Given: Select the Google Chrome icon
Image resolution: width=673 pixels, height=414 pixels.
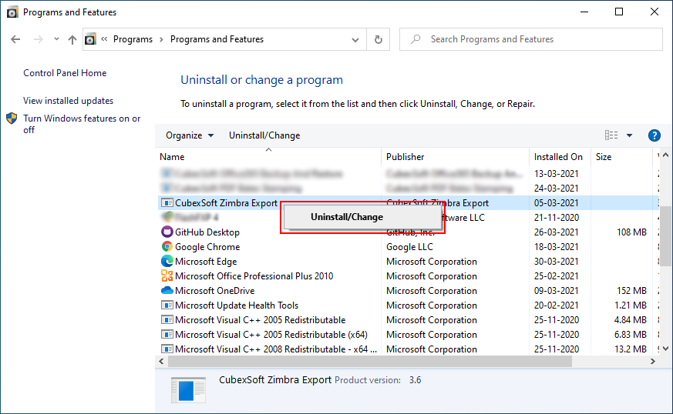Looking at the screenshot, I should pyautogui.click(x=167, y=246).
